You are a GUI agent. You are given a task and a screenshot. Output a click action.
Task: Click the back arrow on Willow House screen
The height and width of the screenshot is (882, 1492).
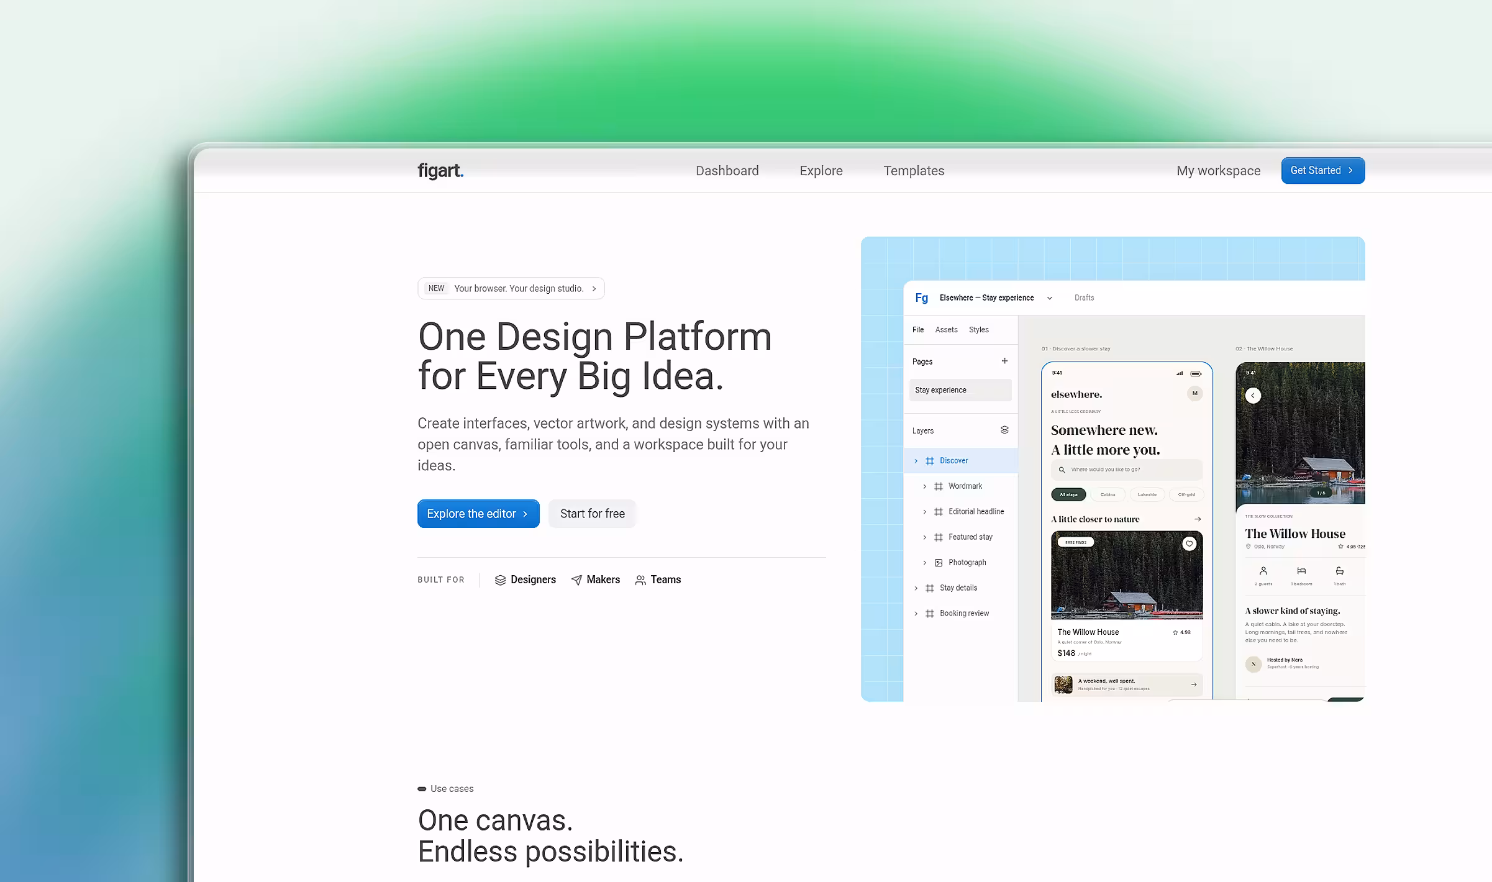[x=1253, y=396]
